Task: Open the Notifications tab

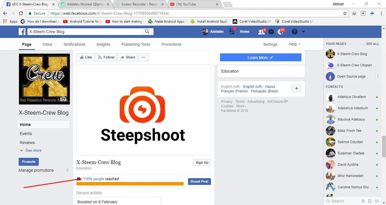Action: 74,44
